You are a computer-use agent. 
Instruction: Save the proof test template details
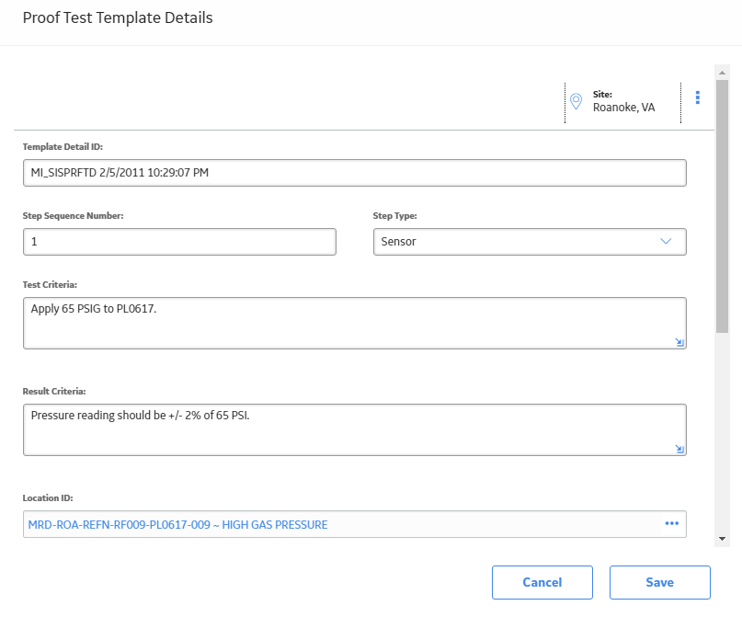[659, 582]
